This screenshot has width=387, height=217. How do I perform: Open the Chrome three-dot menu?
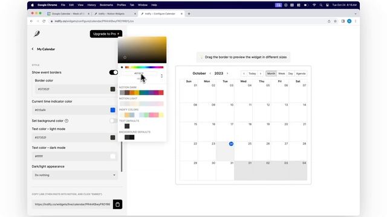click(x=356, y=21)
